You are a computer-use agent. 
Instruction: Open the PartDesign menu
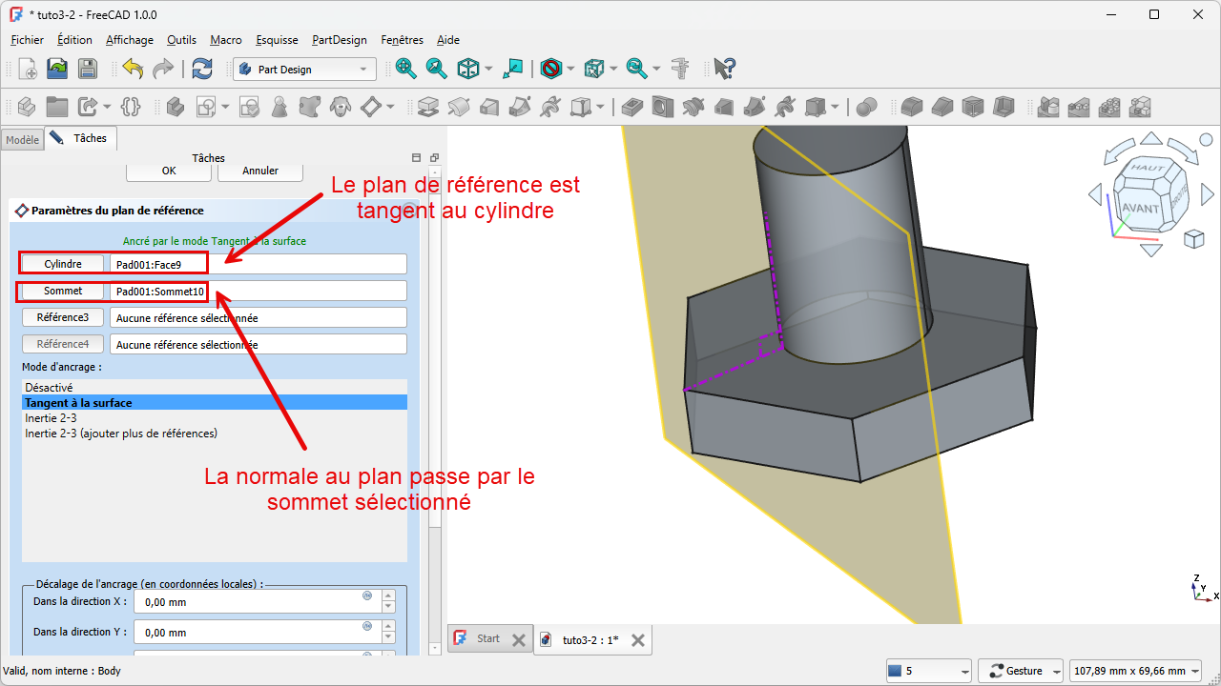click(339, 40)
